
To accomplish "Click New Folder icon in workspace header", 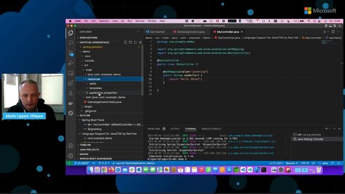I will click(130, 42).
